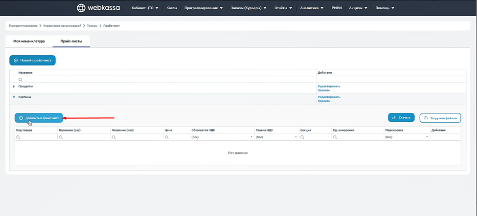Click the Продукты price list name
This screenshot has width=477, height=216.
(25, 86)
